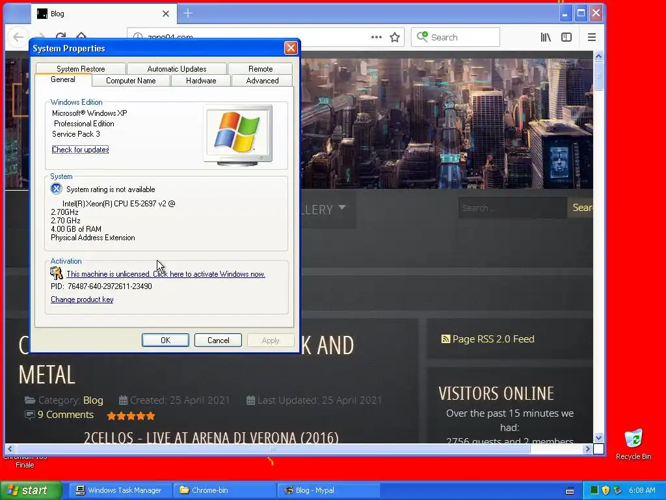This screenshot has width=666, height=500.
Task: Switch to Windows Task Manager taskbar button
Action: pyautogui.click(x=120, y=490)
